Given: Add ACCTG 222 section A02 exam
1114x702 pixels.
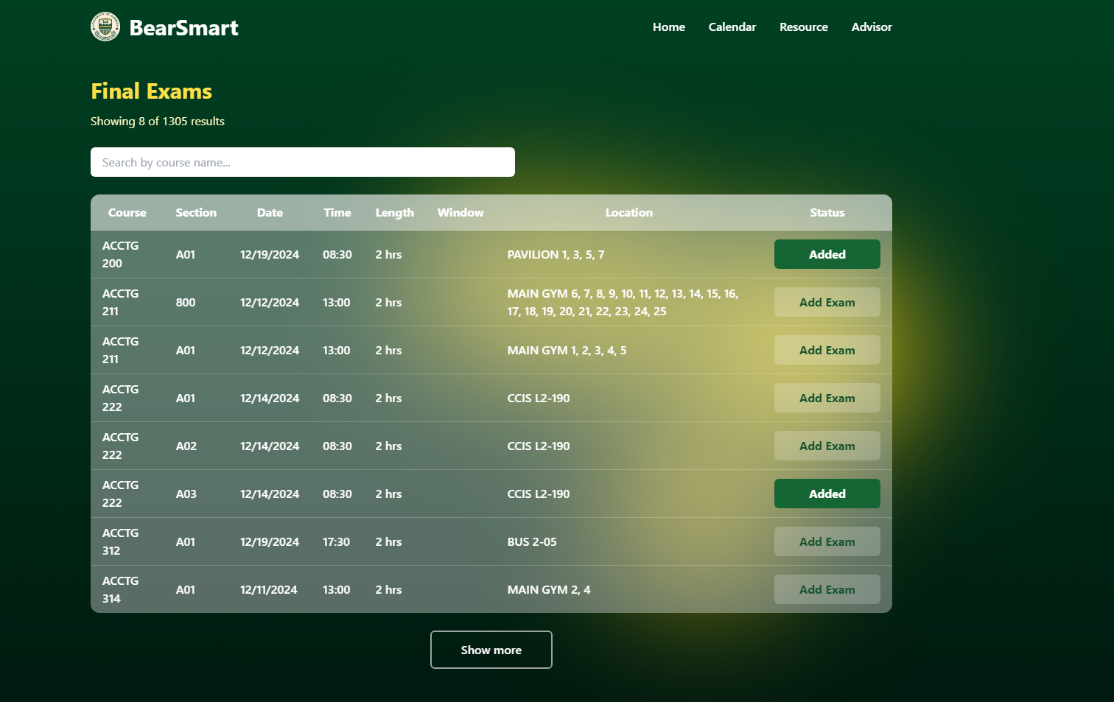Looking at the screenshot, I should [x=827, y=446].
